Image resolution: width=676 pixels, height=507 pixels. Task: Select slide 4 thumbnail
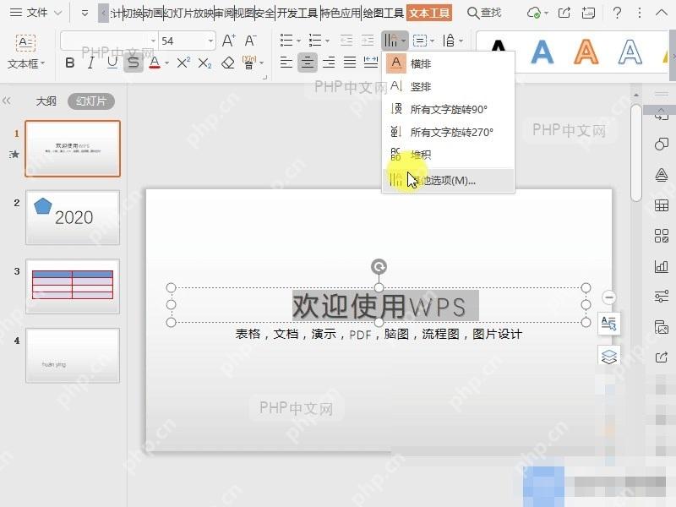(73, 355)
